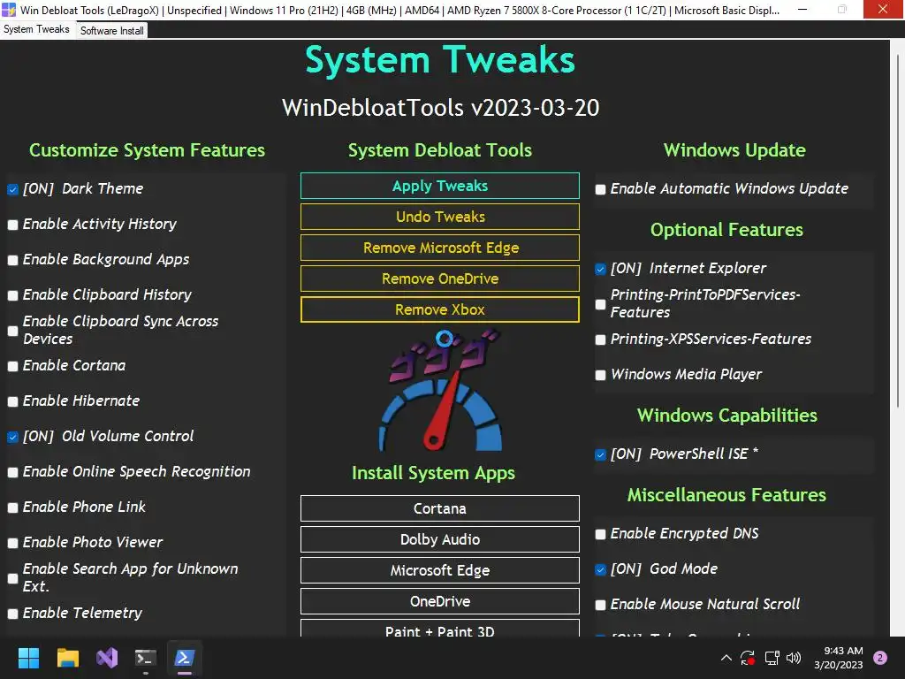This screenshot has height=679, width=905.
Task: Switch to the System Tweaks tab
Action: pyautogui.click(x=37, y=29)
